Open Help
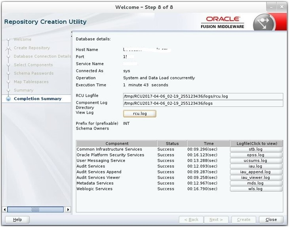 pyautogui.click(x=17, y=219)
